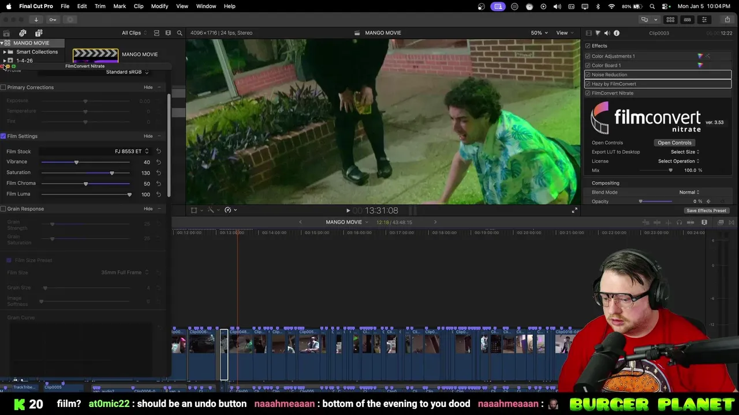The width and height of the screenshot is (739, 415).
Task: Open the Edit menu
Action: pos(82,6)
